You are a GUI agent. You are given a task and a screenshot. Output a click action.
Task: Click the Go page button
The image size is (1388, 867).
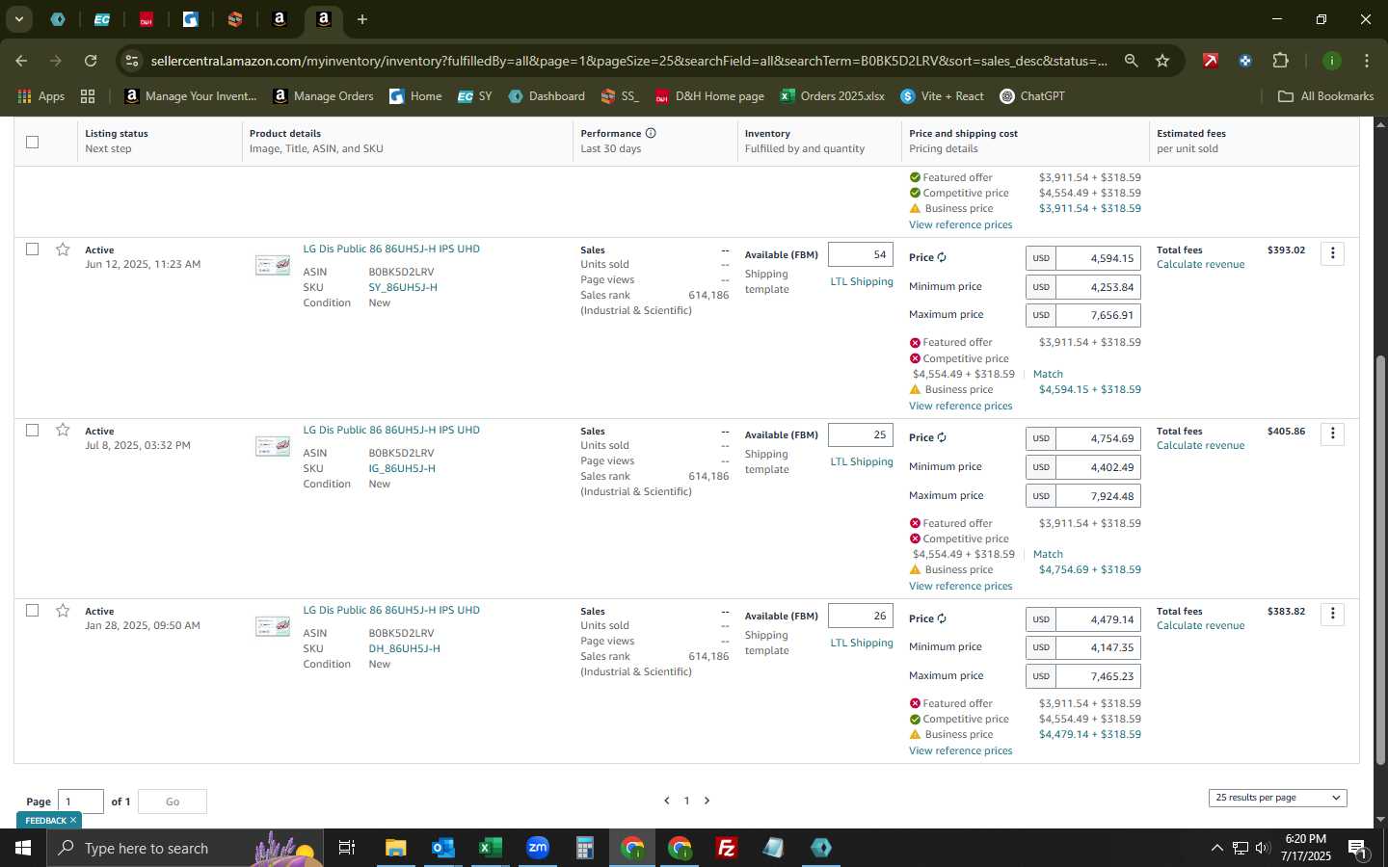tap(173, 801)
